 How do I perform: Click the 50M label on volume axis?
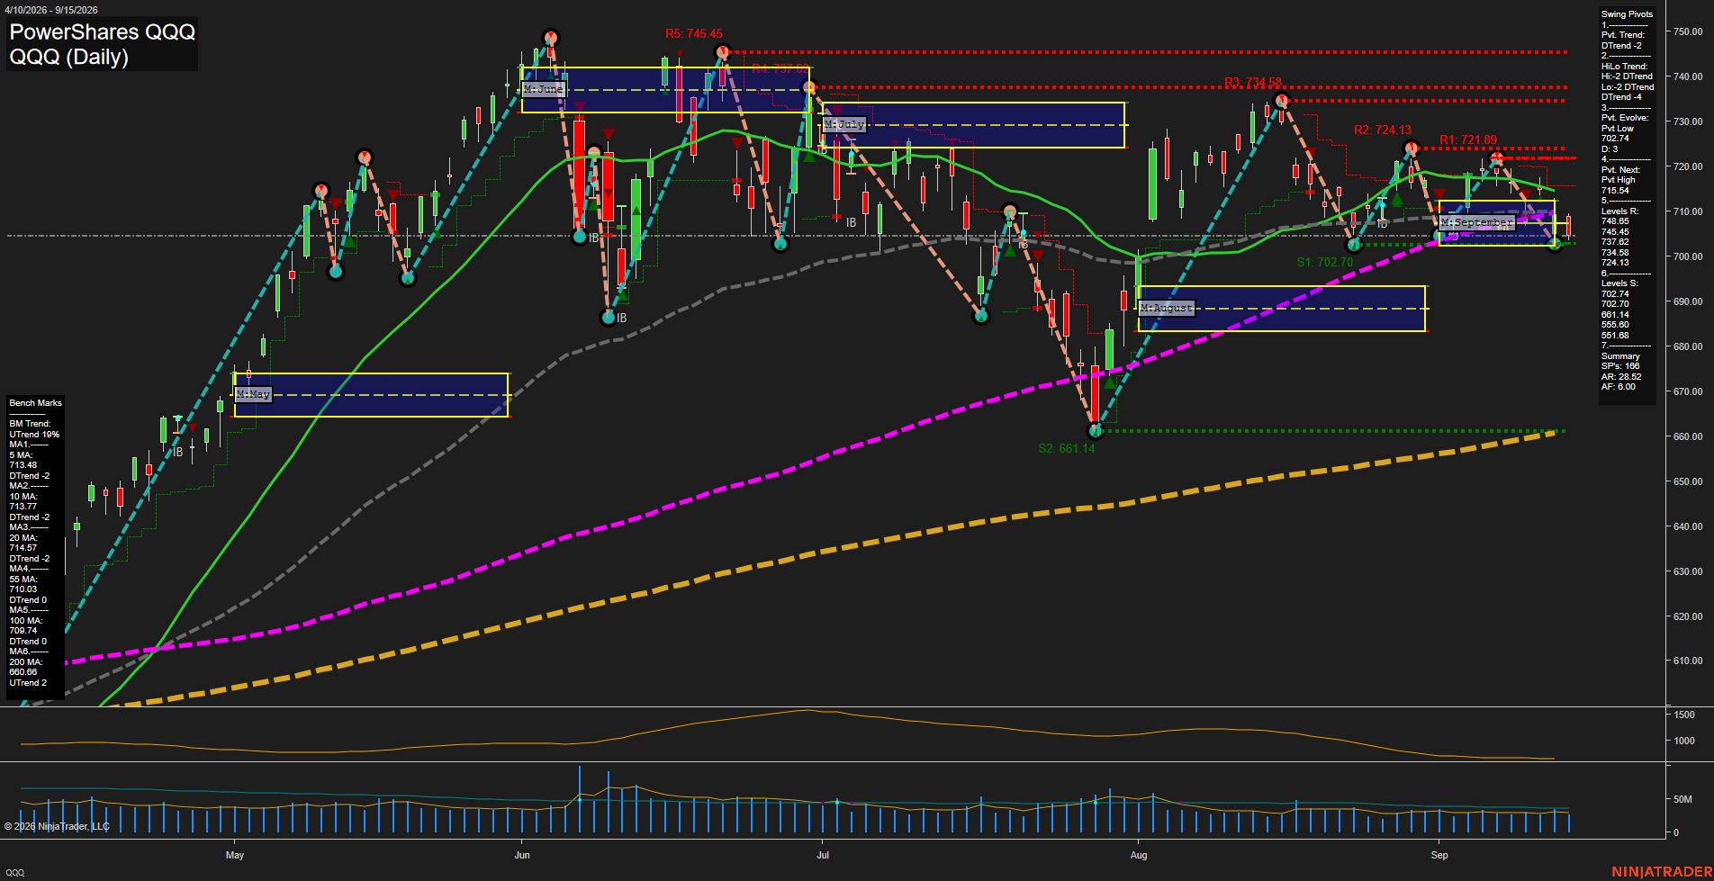click(1682, 799)
